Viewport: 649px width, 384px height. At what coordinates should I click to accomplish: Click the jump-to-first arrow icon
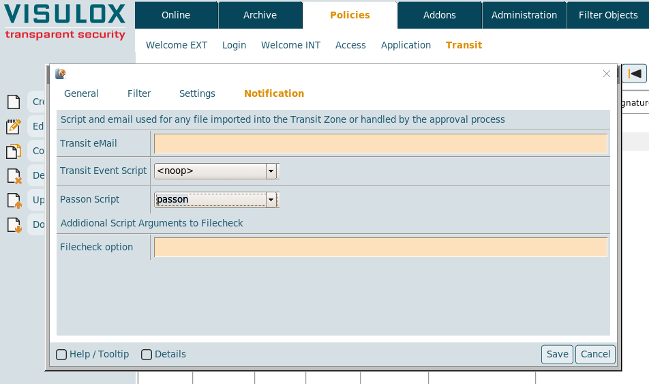coord(635,74)
